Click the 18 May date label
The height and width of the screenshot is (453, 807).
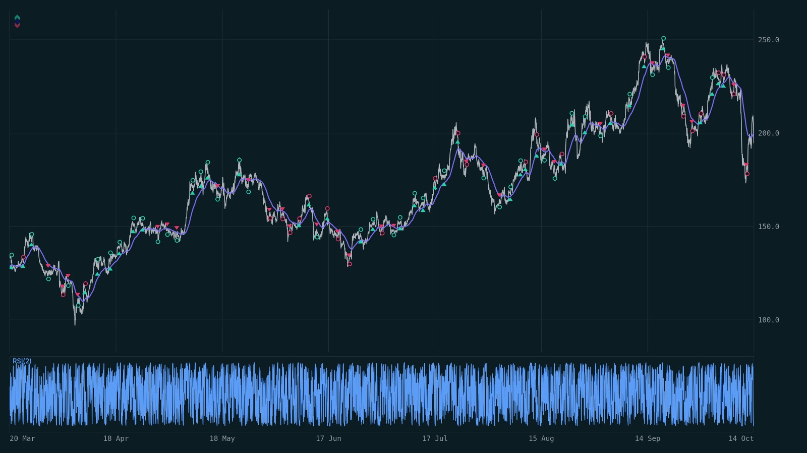point(222,438)
